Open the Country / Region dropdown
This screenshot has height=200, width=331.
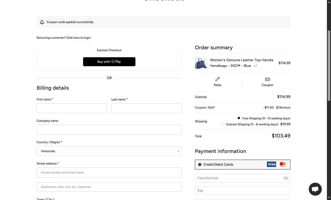click(109, 151)
